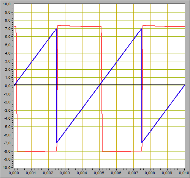
Task: Click the X-axis label 0,005
Action: (99, 173)
